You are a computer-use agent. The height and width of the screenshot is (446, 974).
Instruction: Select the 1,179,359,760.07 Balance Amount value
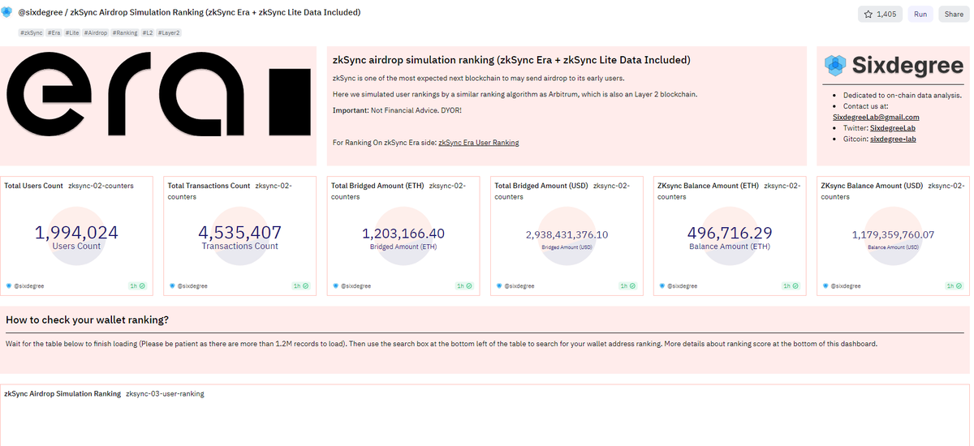(893, 235)
